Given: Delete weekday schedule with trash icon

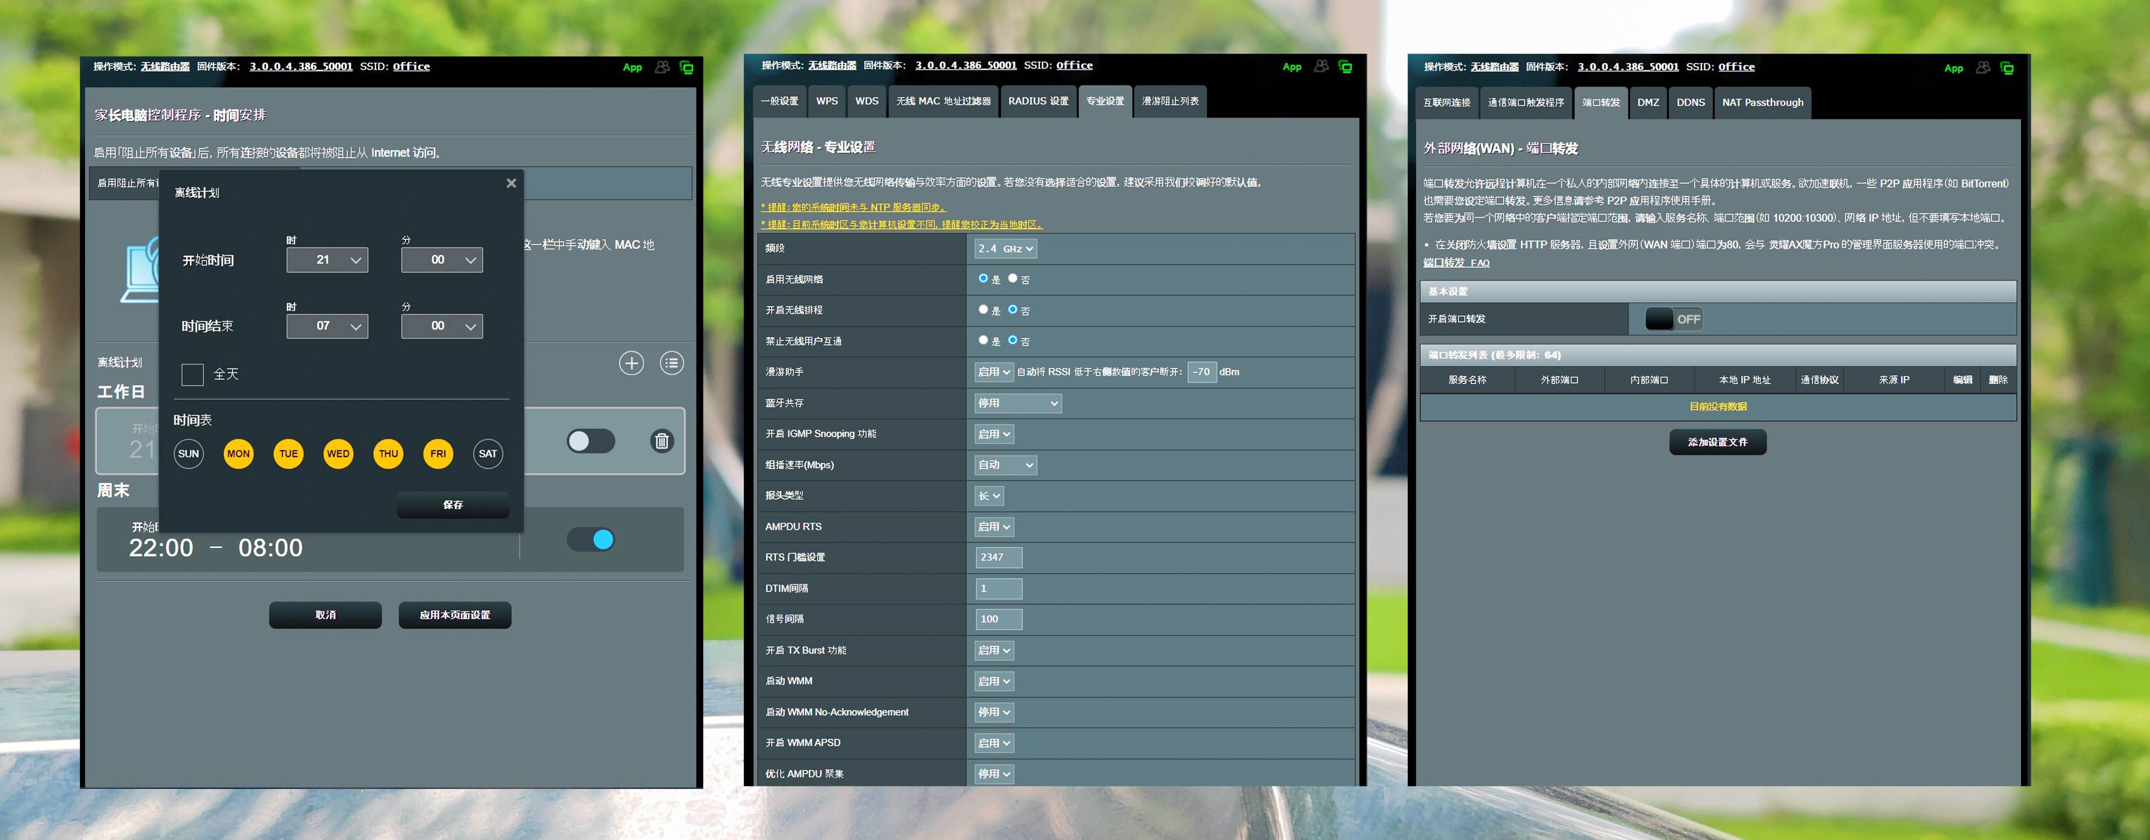Looking at the screenshot, I should point(662,440).
